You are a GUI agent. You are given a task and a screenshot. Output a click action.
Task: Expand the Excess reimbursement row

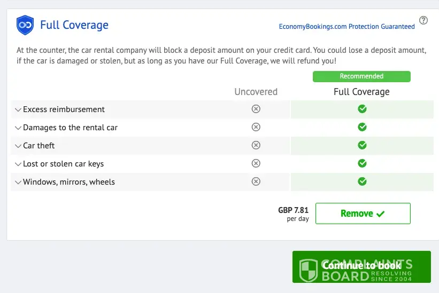tap(18, 110)
